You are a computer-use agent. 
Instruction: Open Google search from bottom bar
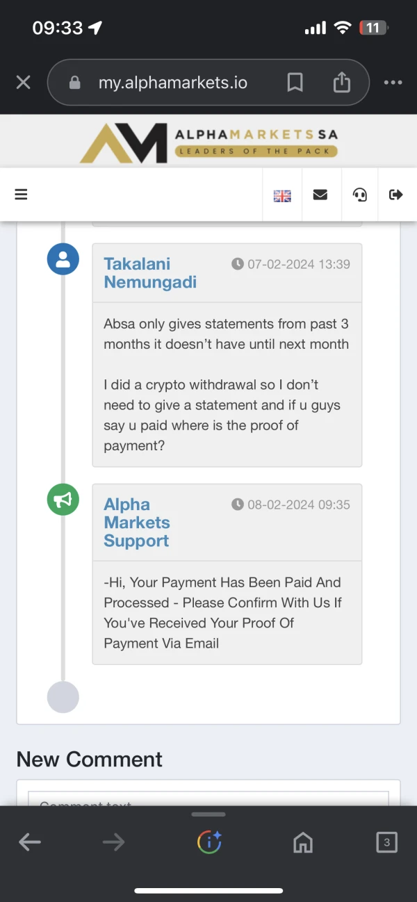pos(209,843)
